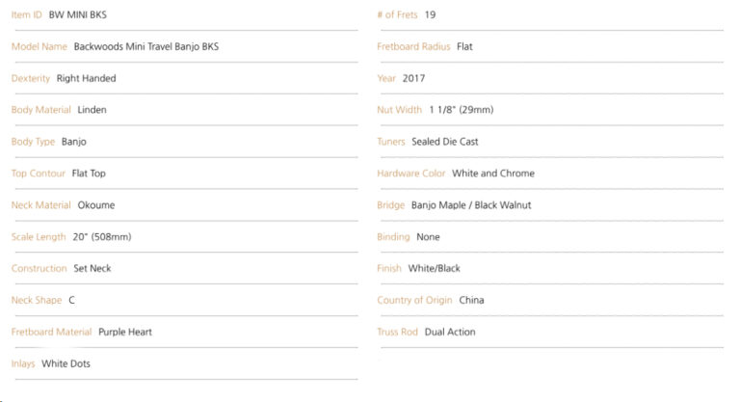Click the Top Contour label
Image resolution: width=740 pixels, height=402 pixels.
click(39, 174)
